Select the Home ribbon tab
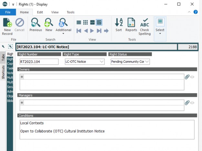The height and width of the screenshot is (151, 202). [24, 12]
